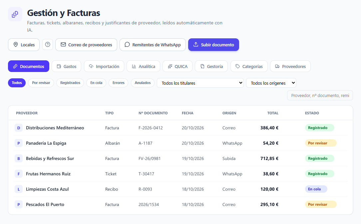This screenshot has height=224, width=361.
Task: Go to the Gestoría tab
Action: pyautogui.click(x=211, y=66)
